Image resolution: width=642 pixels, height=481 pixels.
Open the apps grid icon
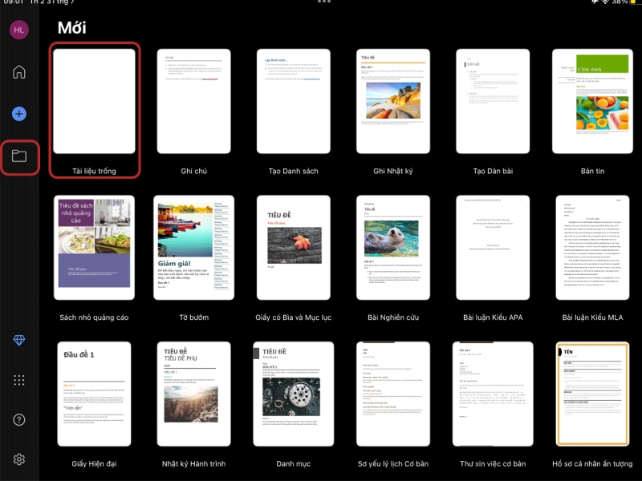18,380
